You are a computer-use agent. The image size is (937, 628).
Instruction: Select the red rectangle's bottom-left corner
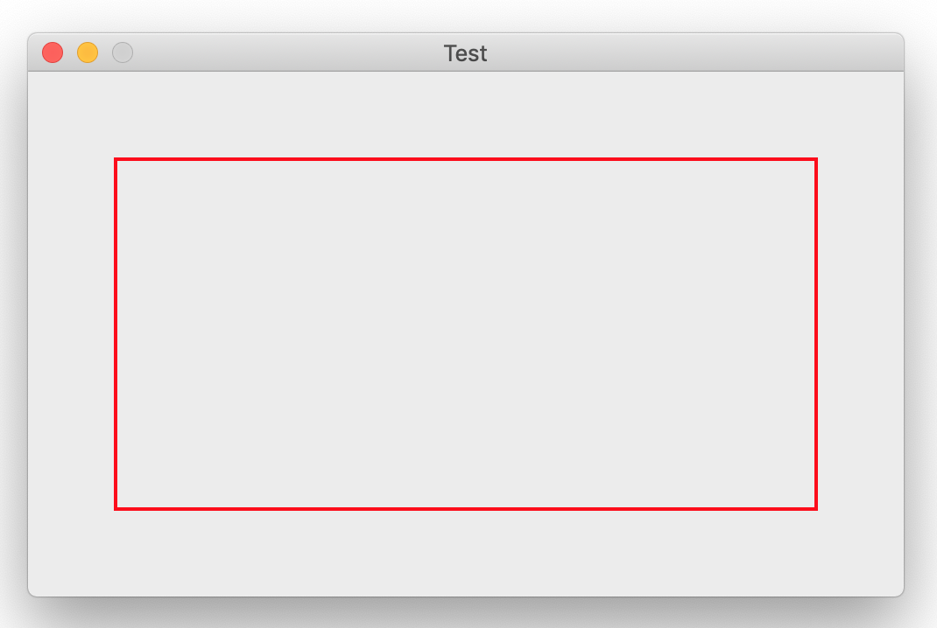116,508
